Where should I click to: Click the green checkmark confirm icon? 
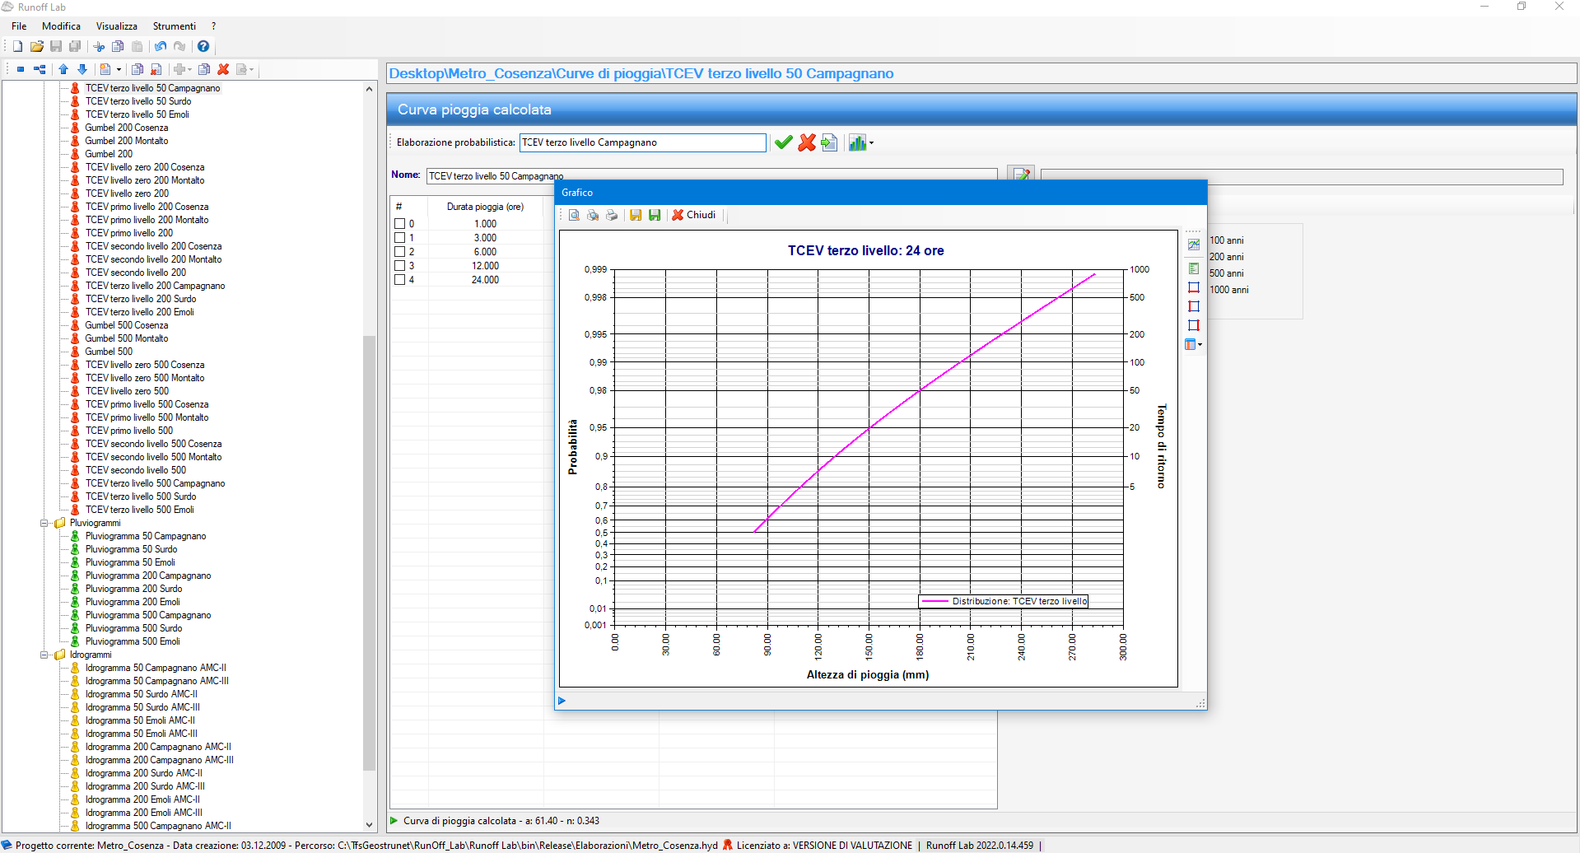(783, 142)
